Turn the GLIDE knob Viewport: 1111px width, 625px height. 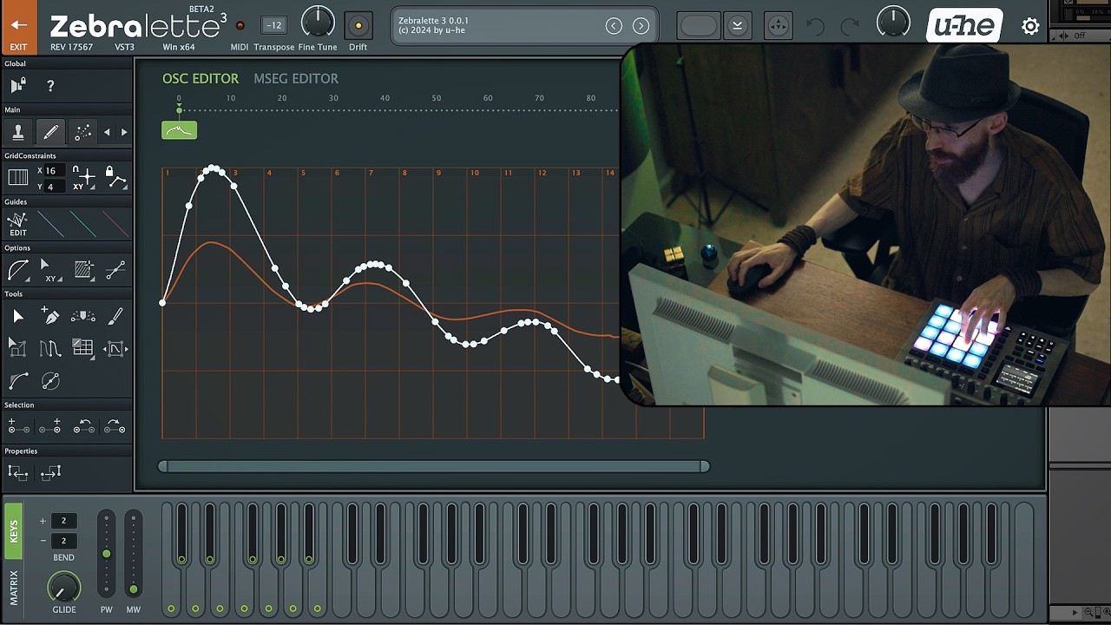(63, 589)
